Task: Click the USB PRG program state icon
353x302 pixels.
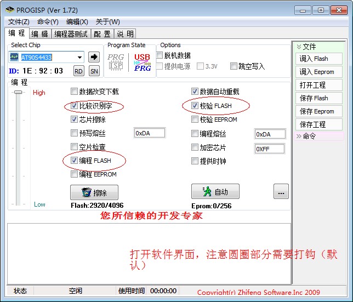Action: pos(143,62)
